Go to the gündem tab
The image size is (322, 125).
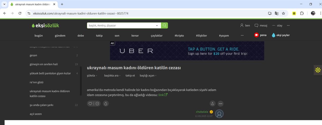(60, 35)
